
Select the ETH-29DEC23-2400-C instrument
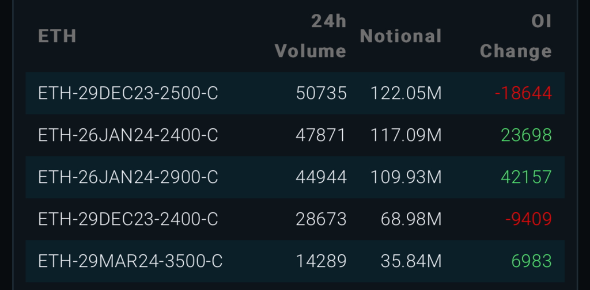coord(128,219)
